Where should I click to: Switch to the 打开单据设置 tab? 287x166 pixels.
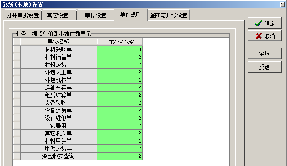(x=22, y=15)
